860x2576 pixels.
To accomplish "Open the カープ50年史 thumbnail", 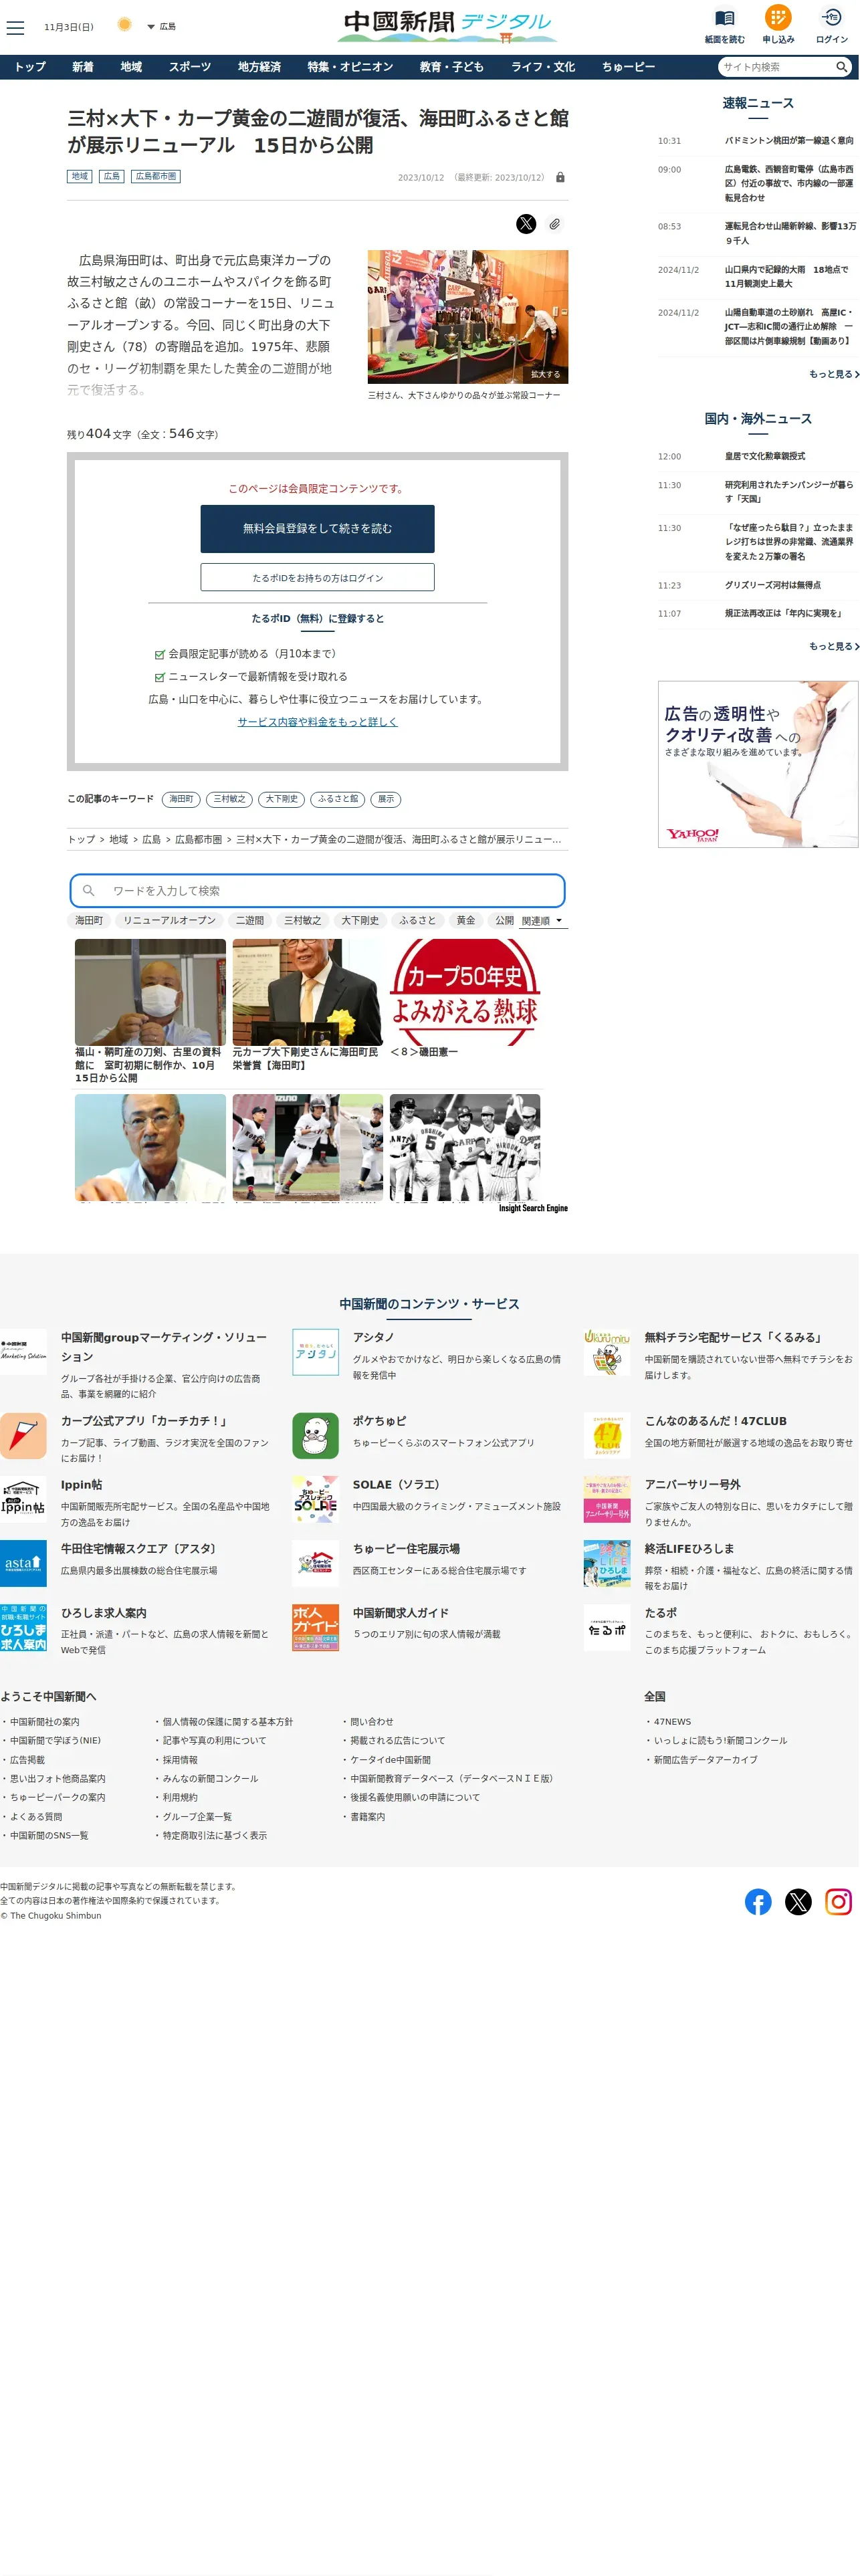I will pos(465,992).
